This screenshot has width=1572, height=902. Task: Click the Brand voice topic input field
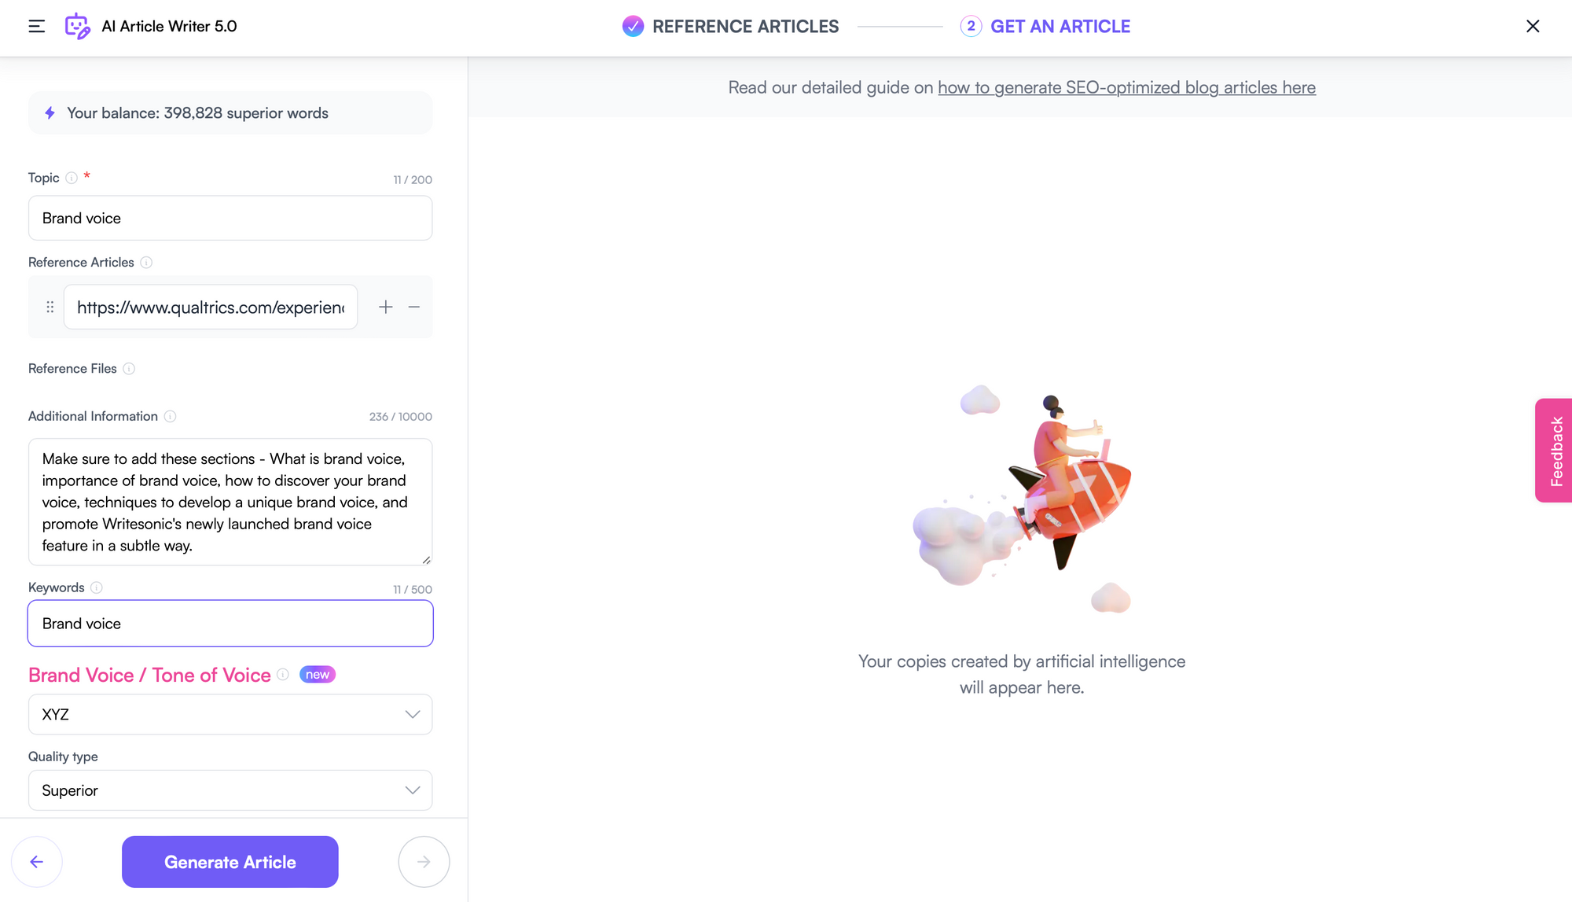(x=230, y=217)
